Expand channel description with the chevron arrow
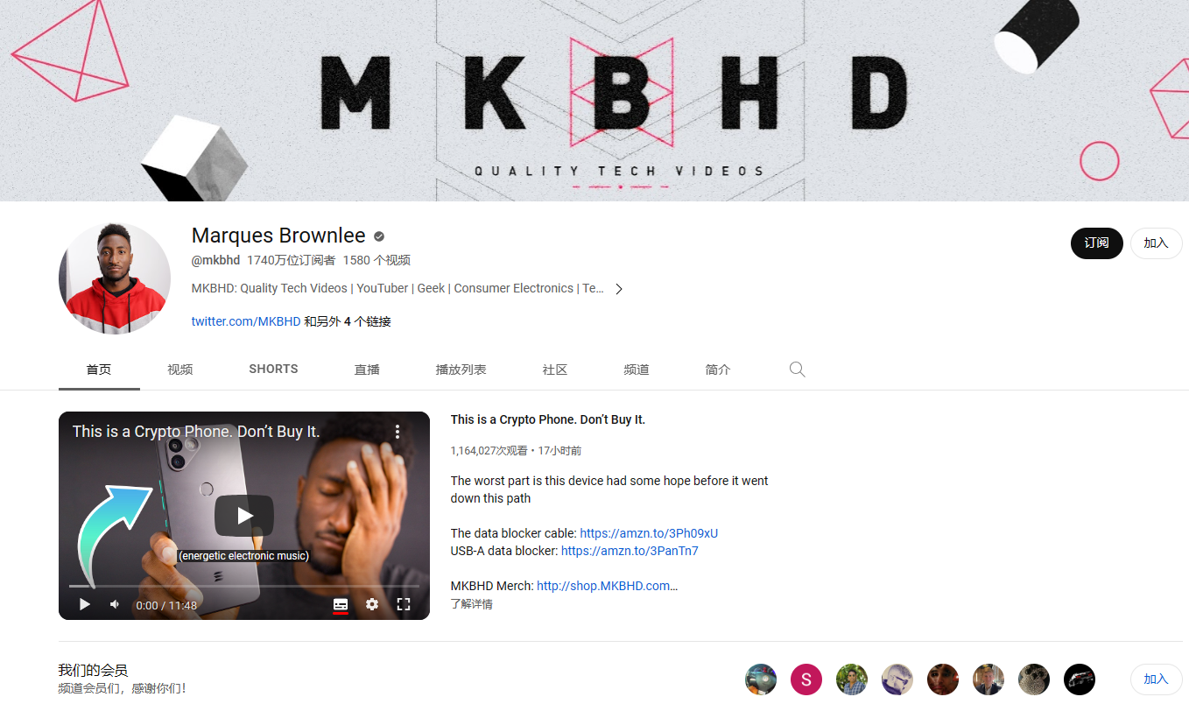 [619, 289]
